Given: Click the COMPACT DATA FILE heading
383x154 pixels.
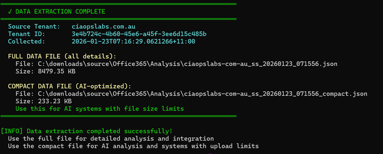Looking at the screenshot, I should [70, 86].
